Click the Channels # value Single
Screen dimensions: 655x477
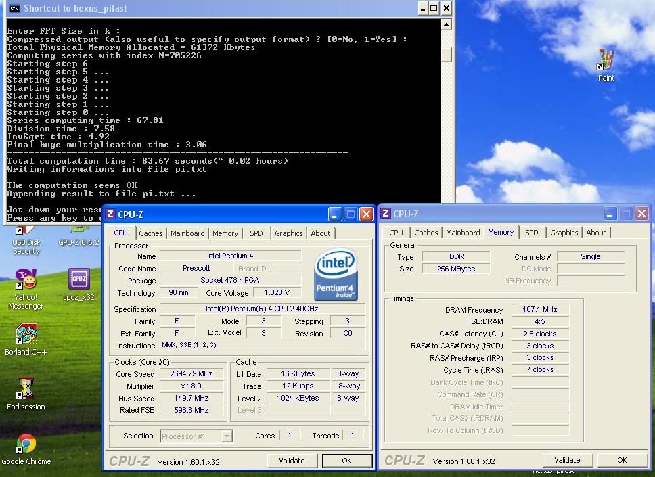(590, 256)
